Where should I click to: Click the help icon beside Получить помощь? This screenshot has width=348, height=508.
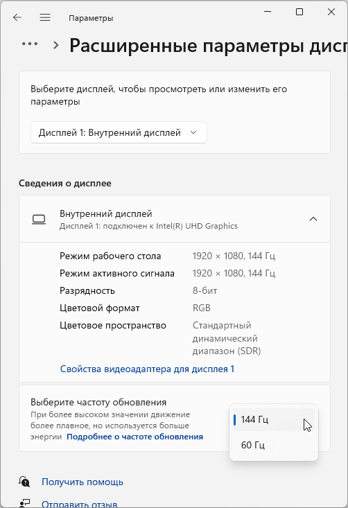coord(24,482)
